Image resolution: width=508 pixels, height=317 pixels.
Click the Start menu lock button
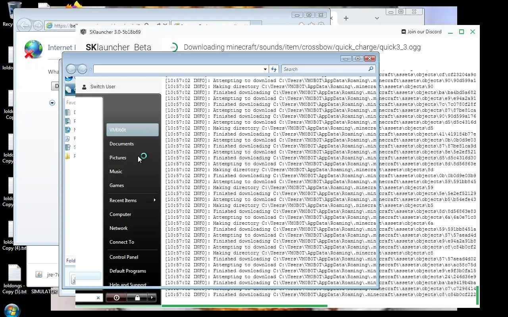(137, 298)
